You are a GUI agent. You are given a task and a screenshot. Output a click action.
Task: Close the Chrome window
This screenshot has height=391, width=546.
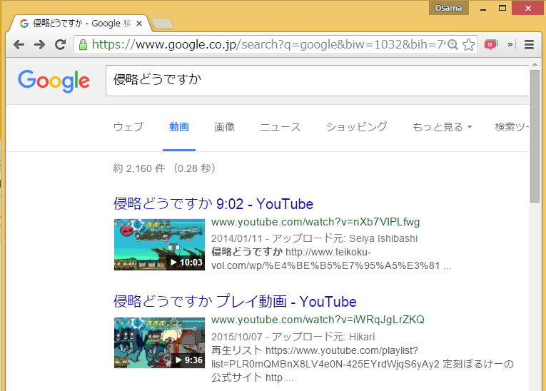point(528,8)
